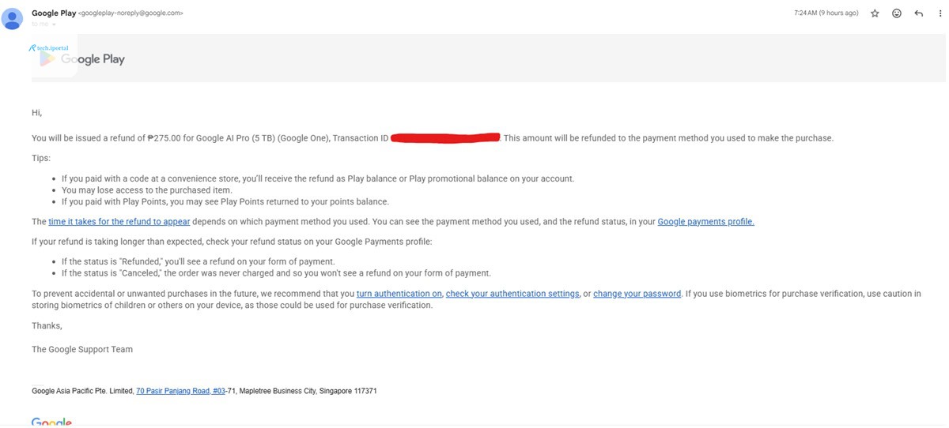Click the Google Play logo in header
The image size is (949, 428).
pos(81,59)
